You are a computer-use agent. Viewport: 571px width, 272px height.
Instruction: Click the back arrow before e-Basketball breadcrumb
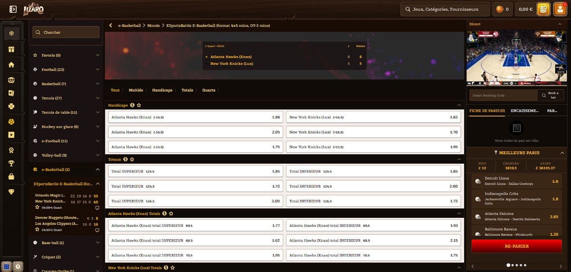coord(111,25)
